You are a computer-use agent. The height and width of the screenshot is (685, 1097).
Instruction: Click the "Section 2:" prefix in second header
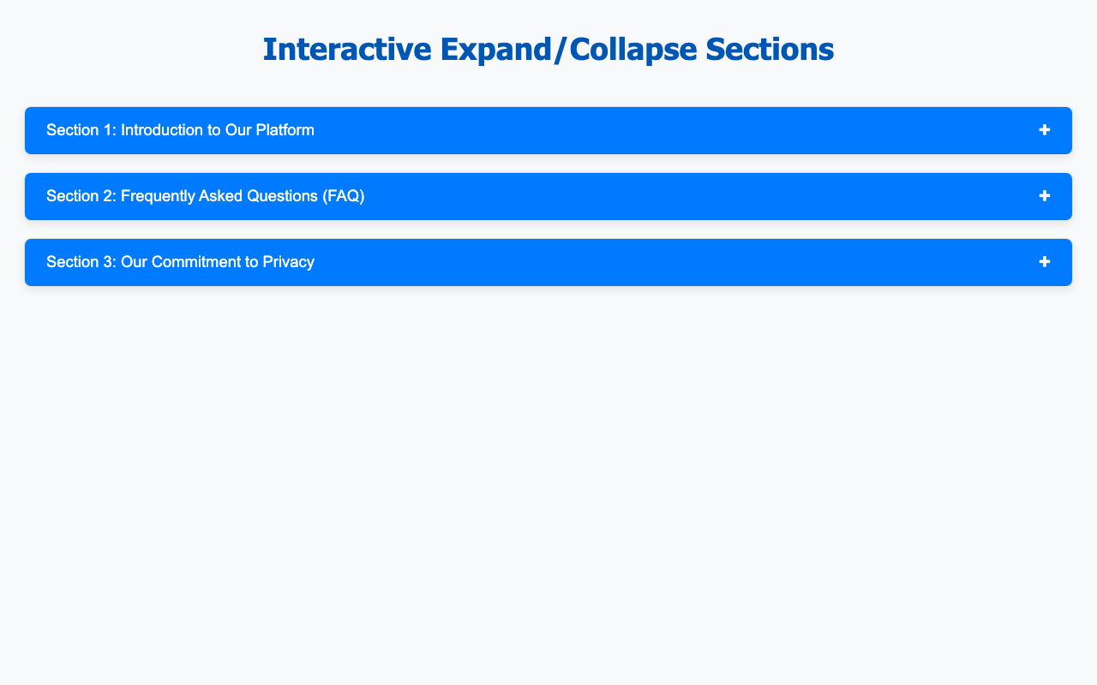[81, 196]
